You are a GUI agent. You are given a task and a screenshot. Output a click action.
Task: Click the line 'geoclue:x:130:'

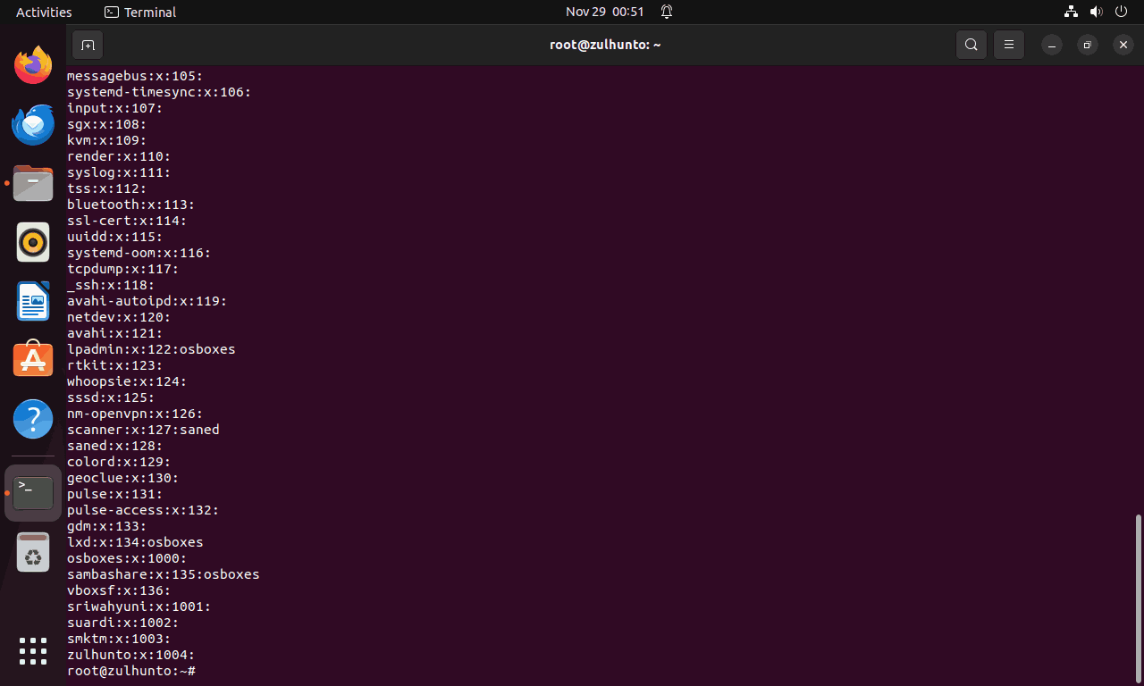point(123,478)
